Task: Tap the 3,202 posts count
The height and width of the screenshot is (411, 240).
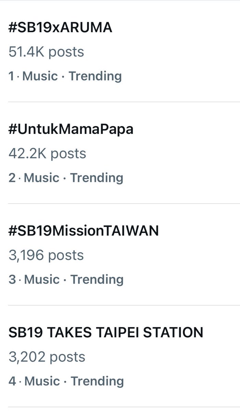Action: tap(47, 357)
